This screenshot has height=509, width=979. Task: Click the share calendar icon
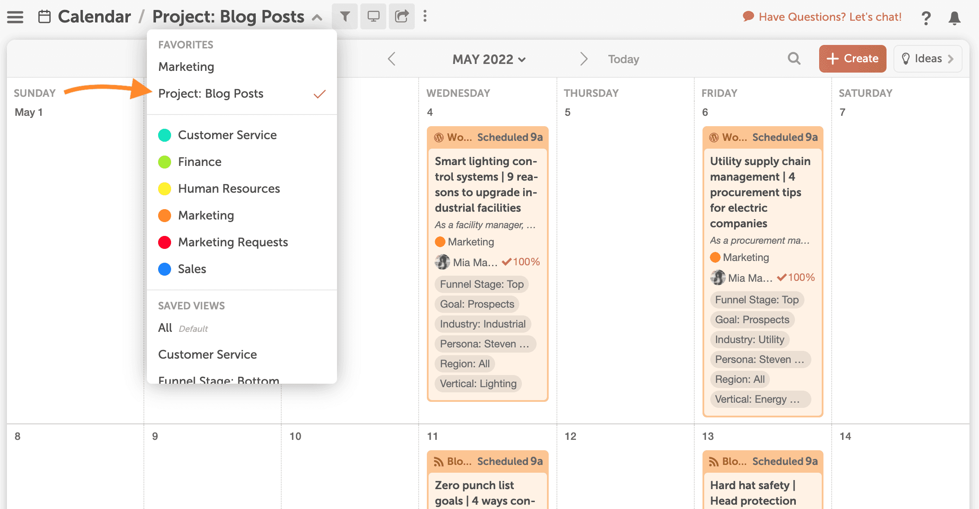coord(402,16)
